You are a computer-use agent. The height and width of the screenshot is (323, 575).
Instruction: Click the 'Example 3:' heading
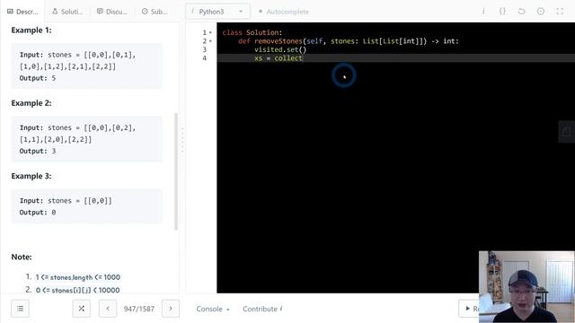pyautogui.click(x=31, y=176)
